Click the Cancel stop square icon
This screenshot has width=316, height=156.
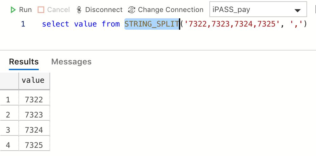pos(41,10)
